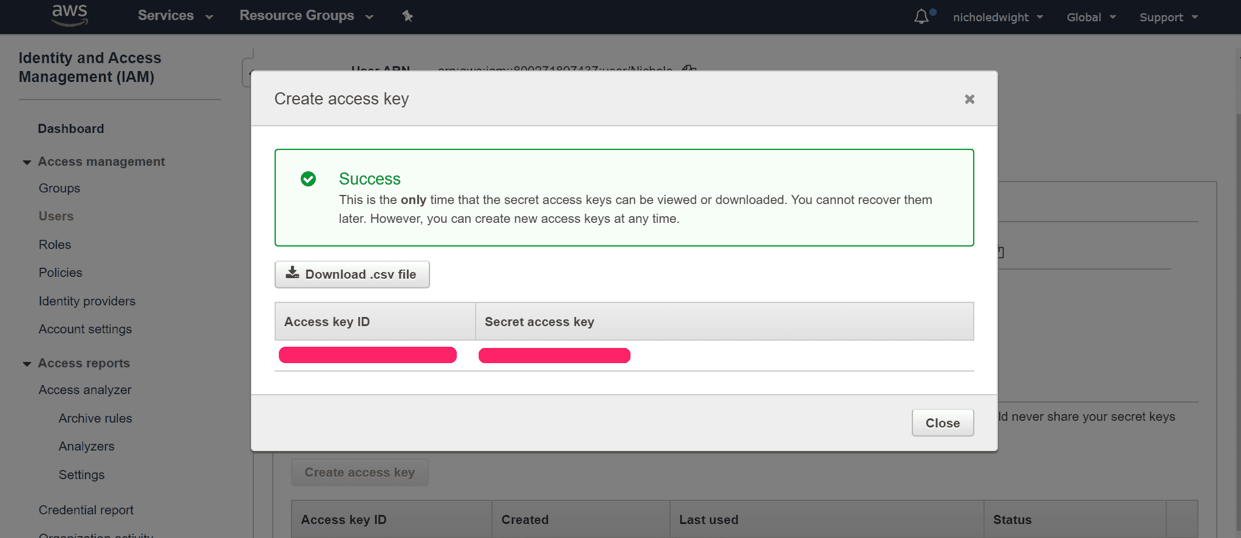The height and width of the screenshot is (538, 1241).
Task: Open the nicholedwight account menu
Action: (997, 17)
